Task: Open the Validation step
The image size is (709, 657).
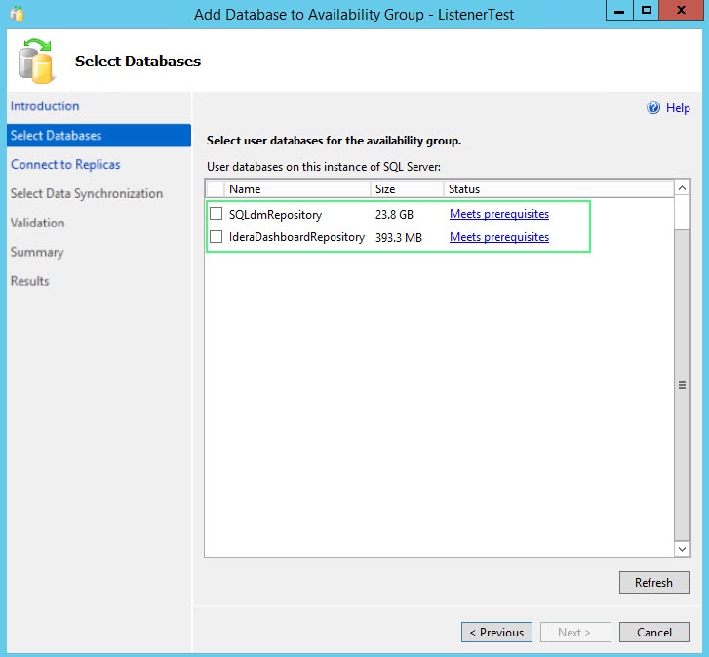Action: [37, 223]
